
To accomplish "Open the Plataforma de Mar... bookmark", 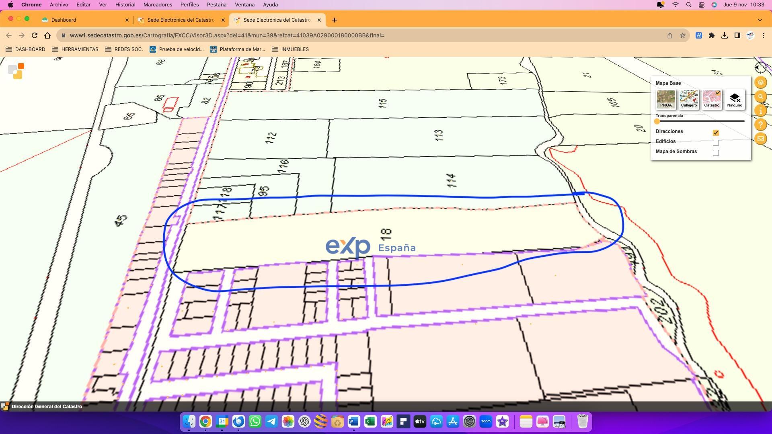I will (238, 49).
